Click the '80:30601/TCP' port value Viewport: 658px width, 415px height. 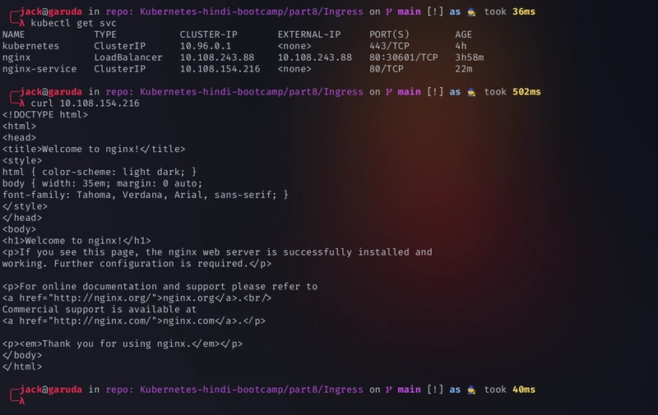(x=404, y=58)
